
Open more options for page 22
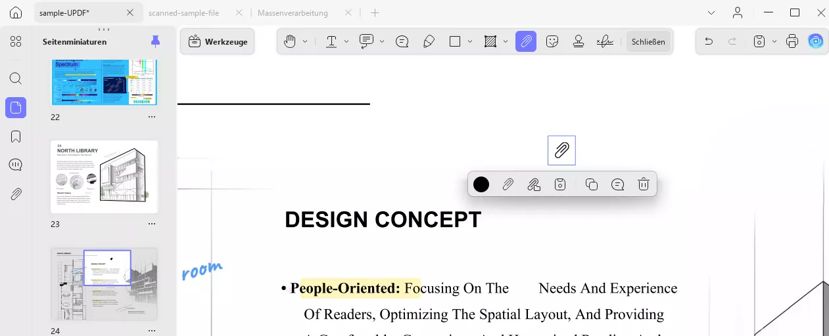tap(152, 117)
